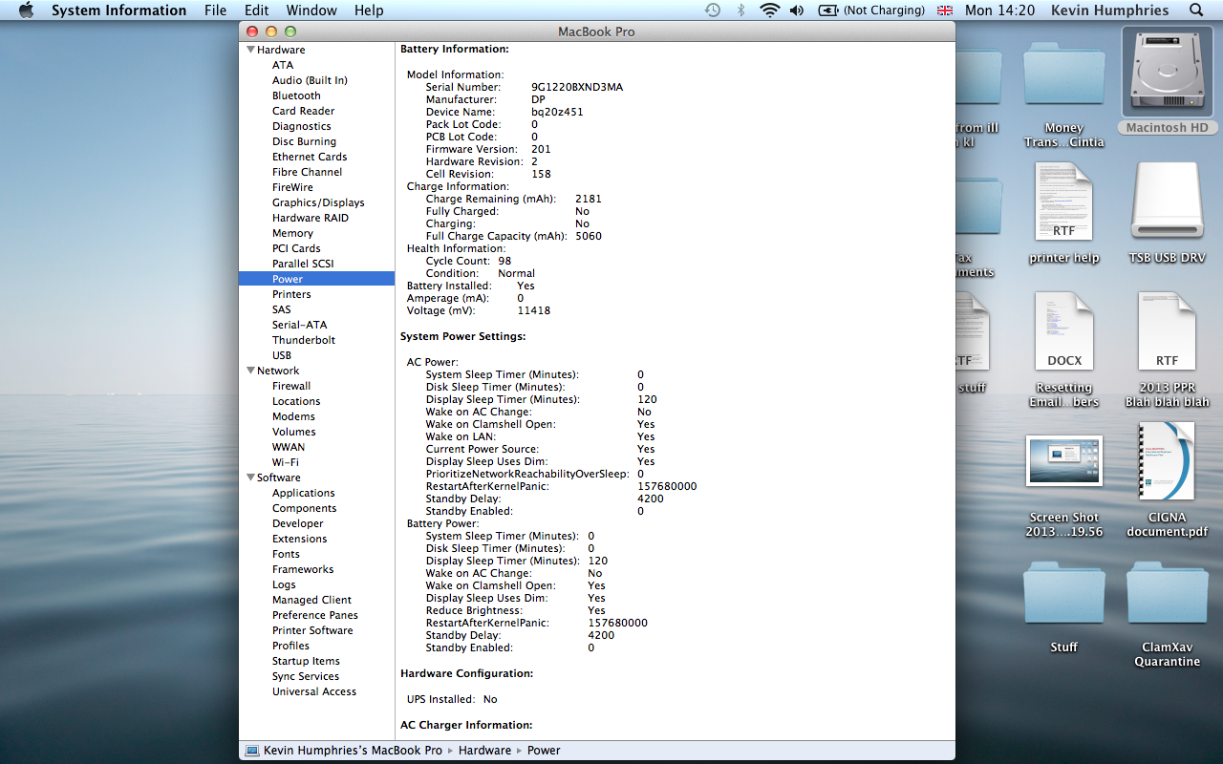Select Audio (Built In) in sidebar
The height and width of the screenshot is (764, 1223).
310,80
